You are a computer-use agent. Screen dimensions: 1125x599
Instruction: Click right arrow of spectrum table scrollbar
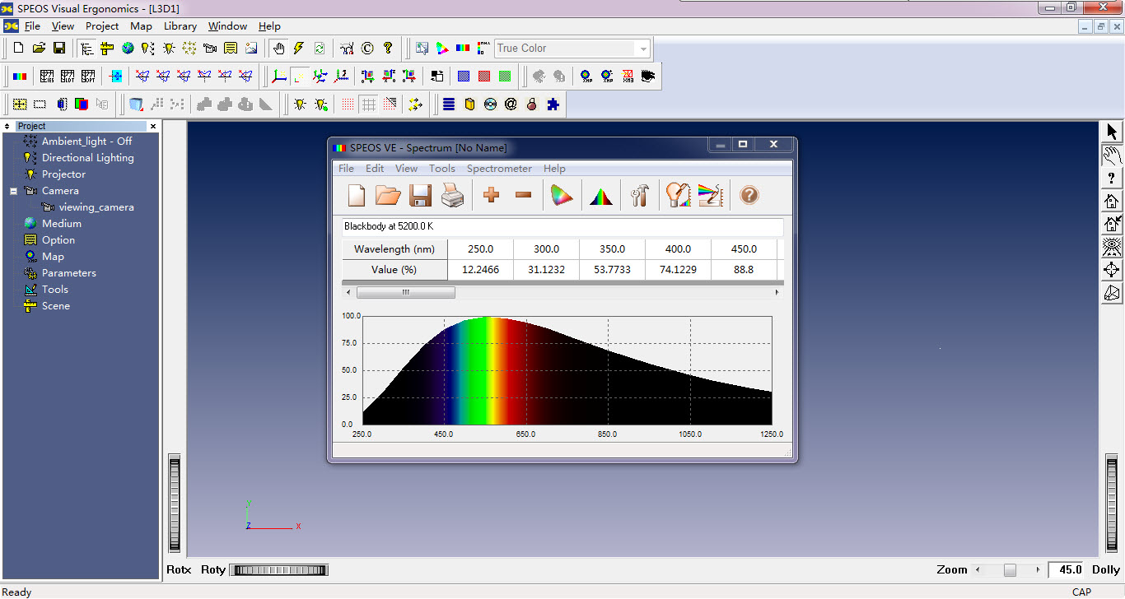click(777, 292)
